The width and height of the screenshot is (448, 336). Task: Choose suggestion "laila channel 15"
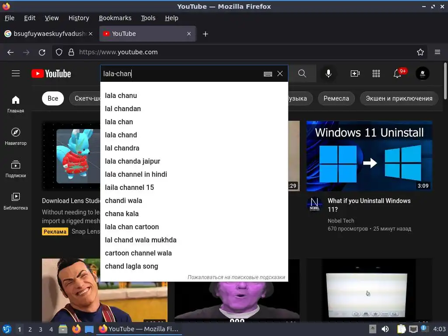(194, 188)
